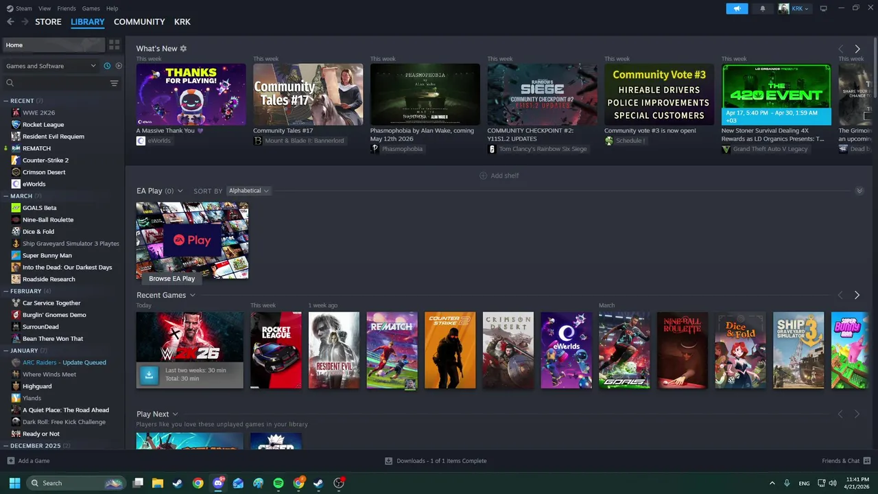
Task: Open Resident Evil cover in Recent Games
Action: (x=334, y=350)
